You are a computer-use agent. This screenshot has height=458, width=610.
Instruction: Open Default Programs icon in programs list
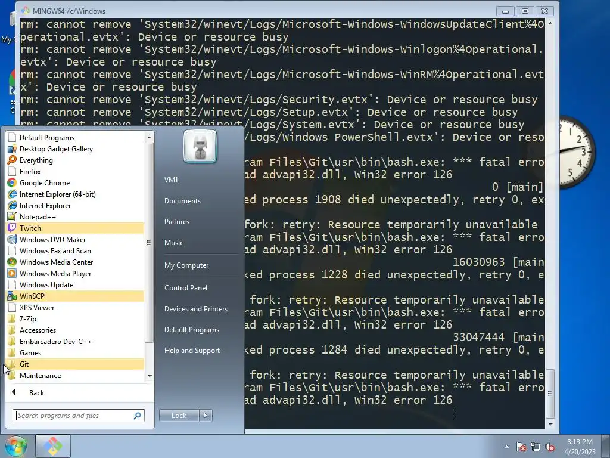[x=12, y=138]
